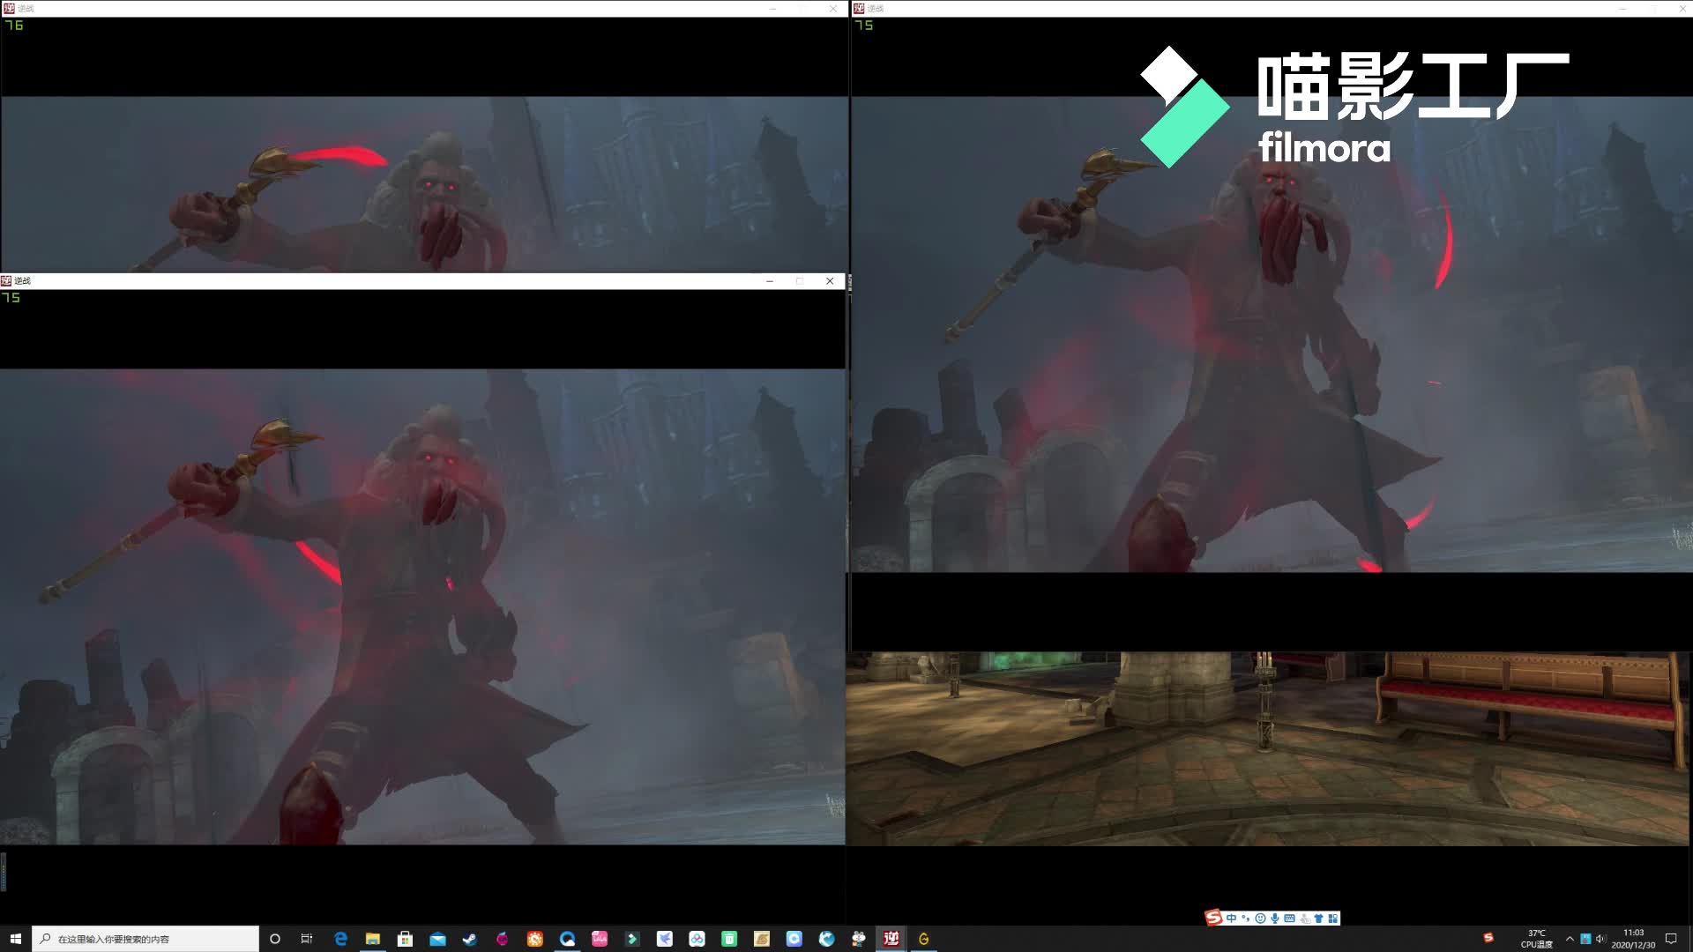
Task: Minimize the top-left 逆战 window
Action: [773, 8]
